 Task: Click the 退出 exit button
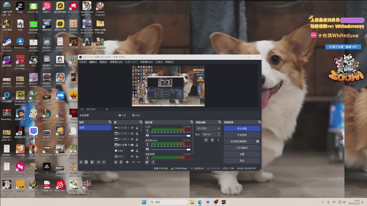(242, 161)
